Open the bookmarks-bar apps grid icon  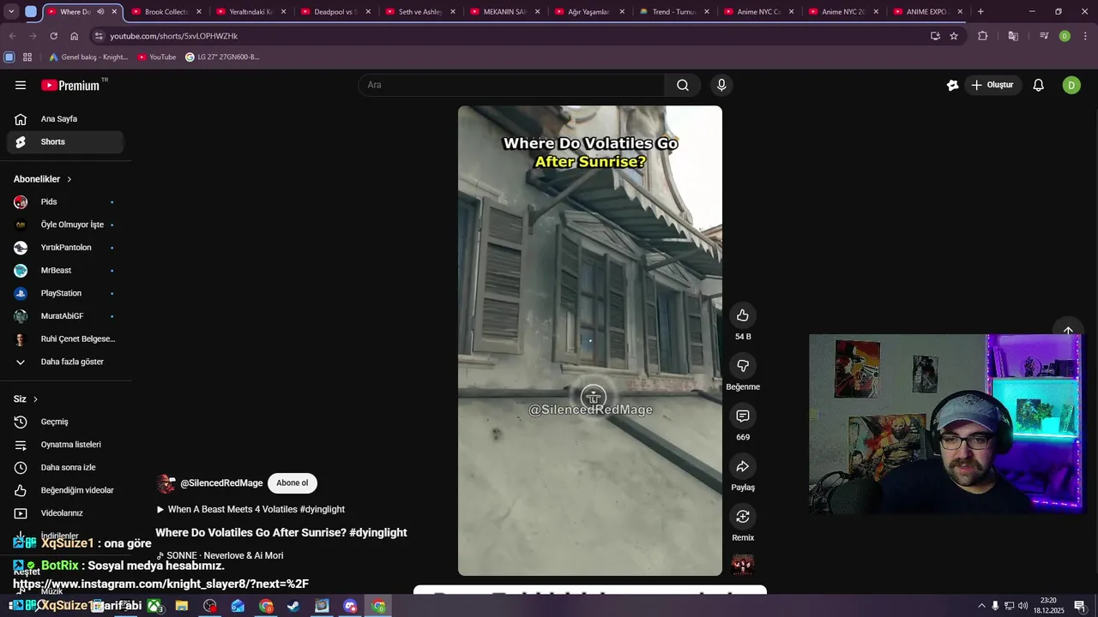(27, 57)
